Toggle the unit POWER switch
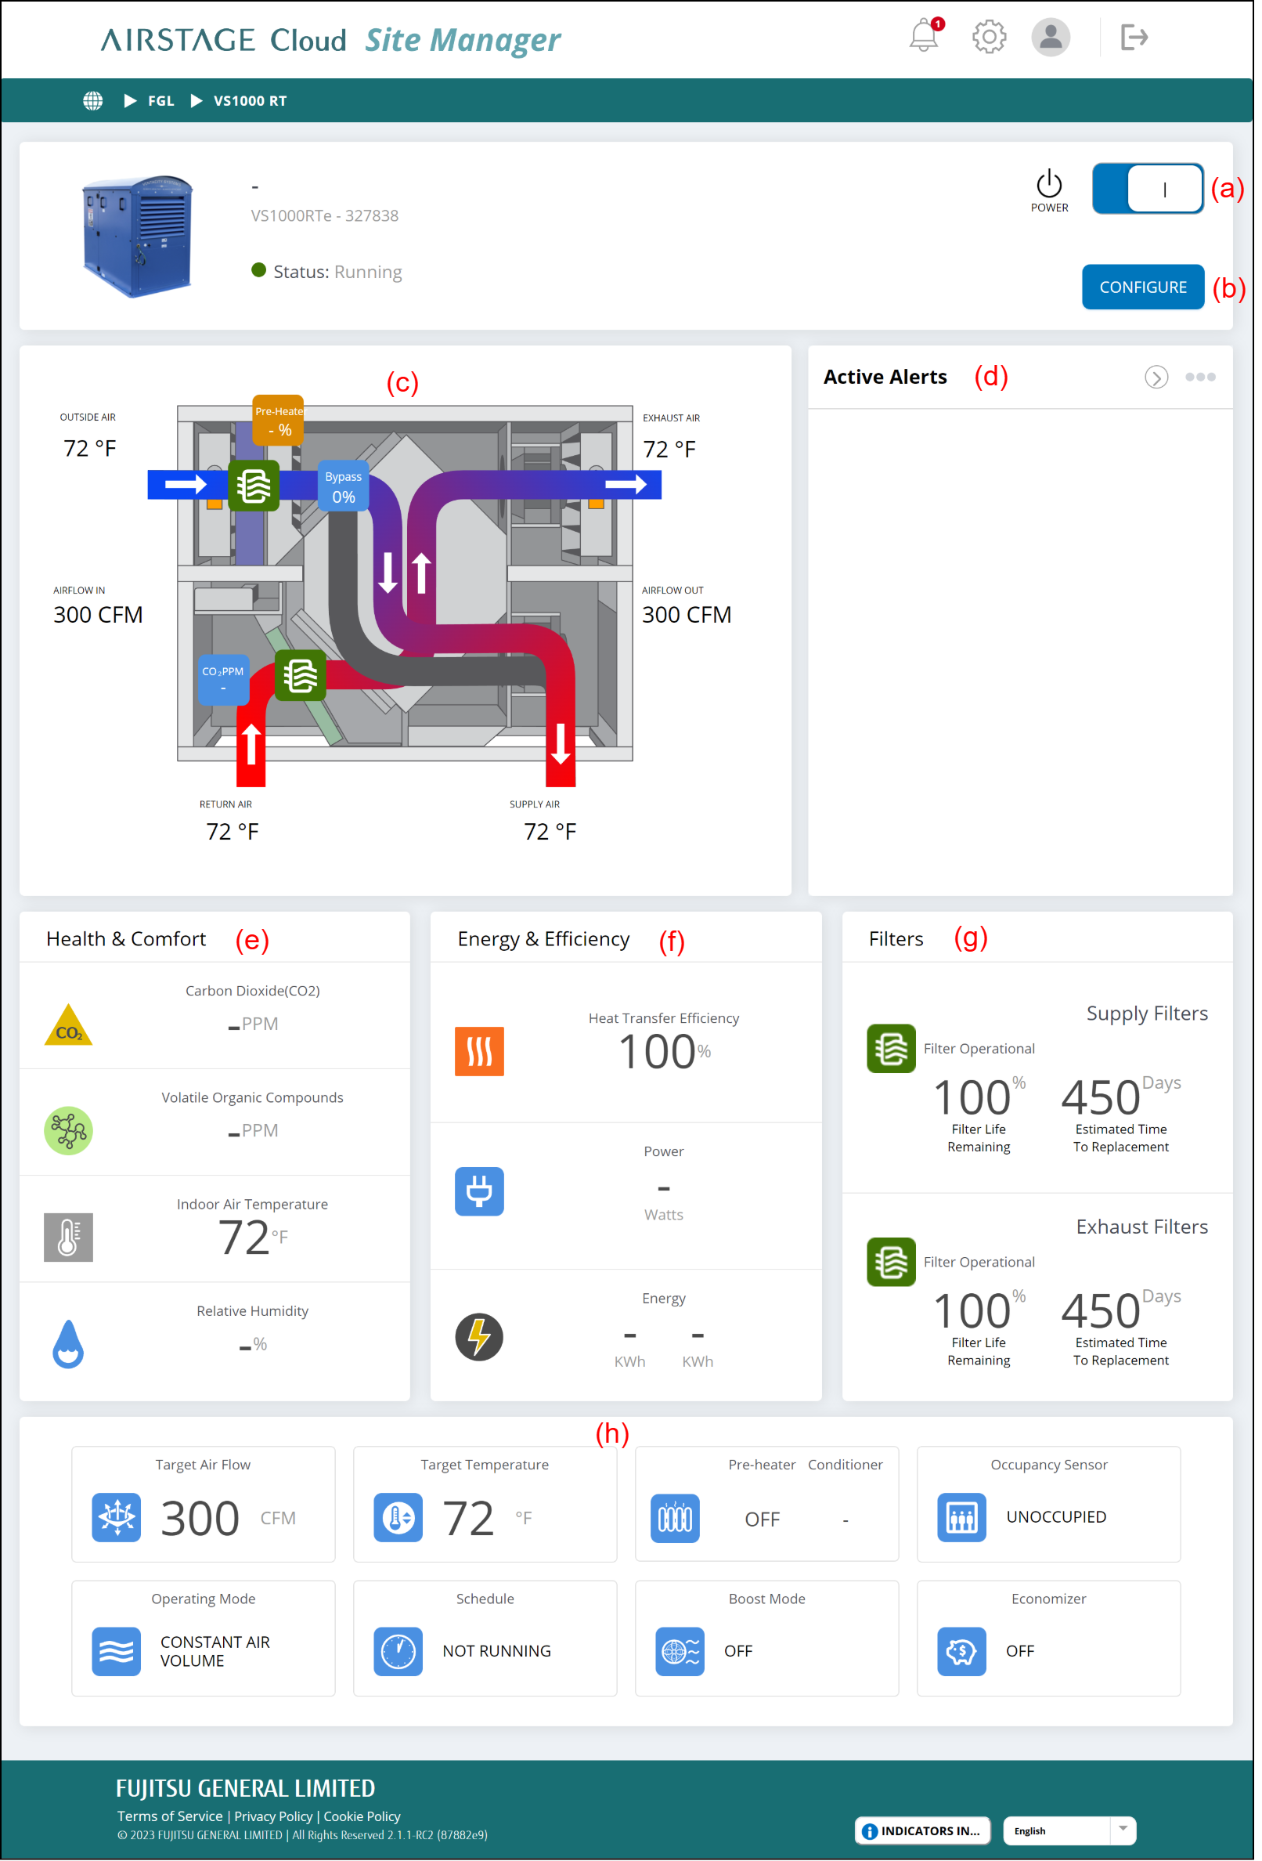This screenshot has height=1861, width=1262. (1148, 189)
